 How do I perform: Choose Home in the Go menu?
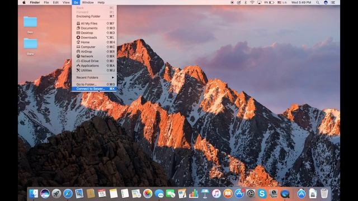pyautogui.click(x=94, y=42)
